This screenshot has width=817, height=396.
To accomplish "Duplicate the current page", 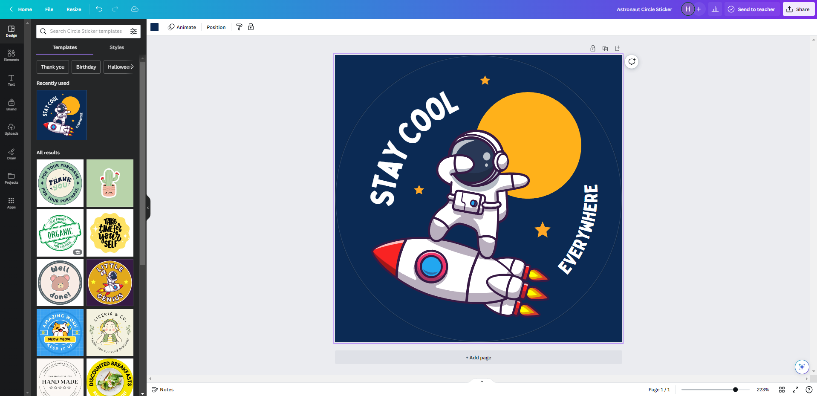I will [x=605, y=48].
